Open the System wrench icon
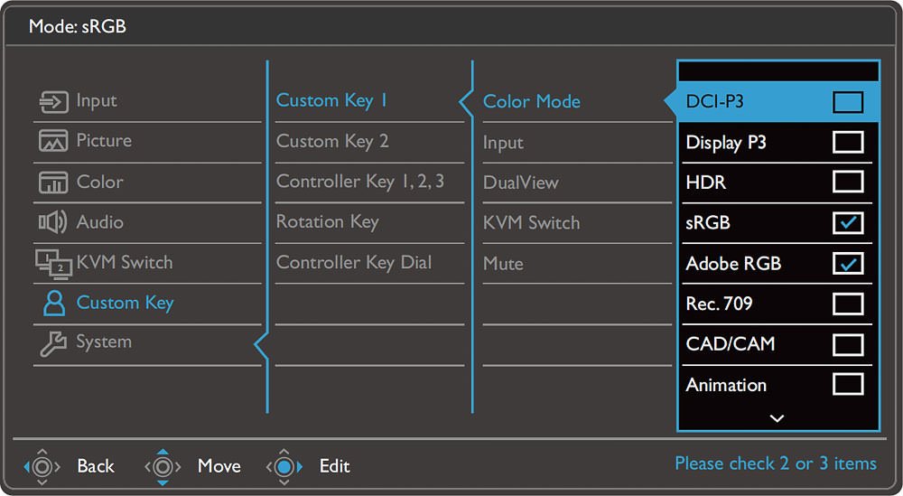This screenshot has width=903, height=496. [x=53, y=344]
